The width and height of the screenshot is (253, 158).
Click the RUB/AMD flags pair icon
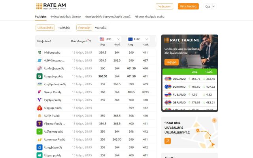click(x=168, y=95)
